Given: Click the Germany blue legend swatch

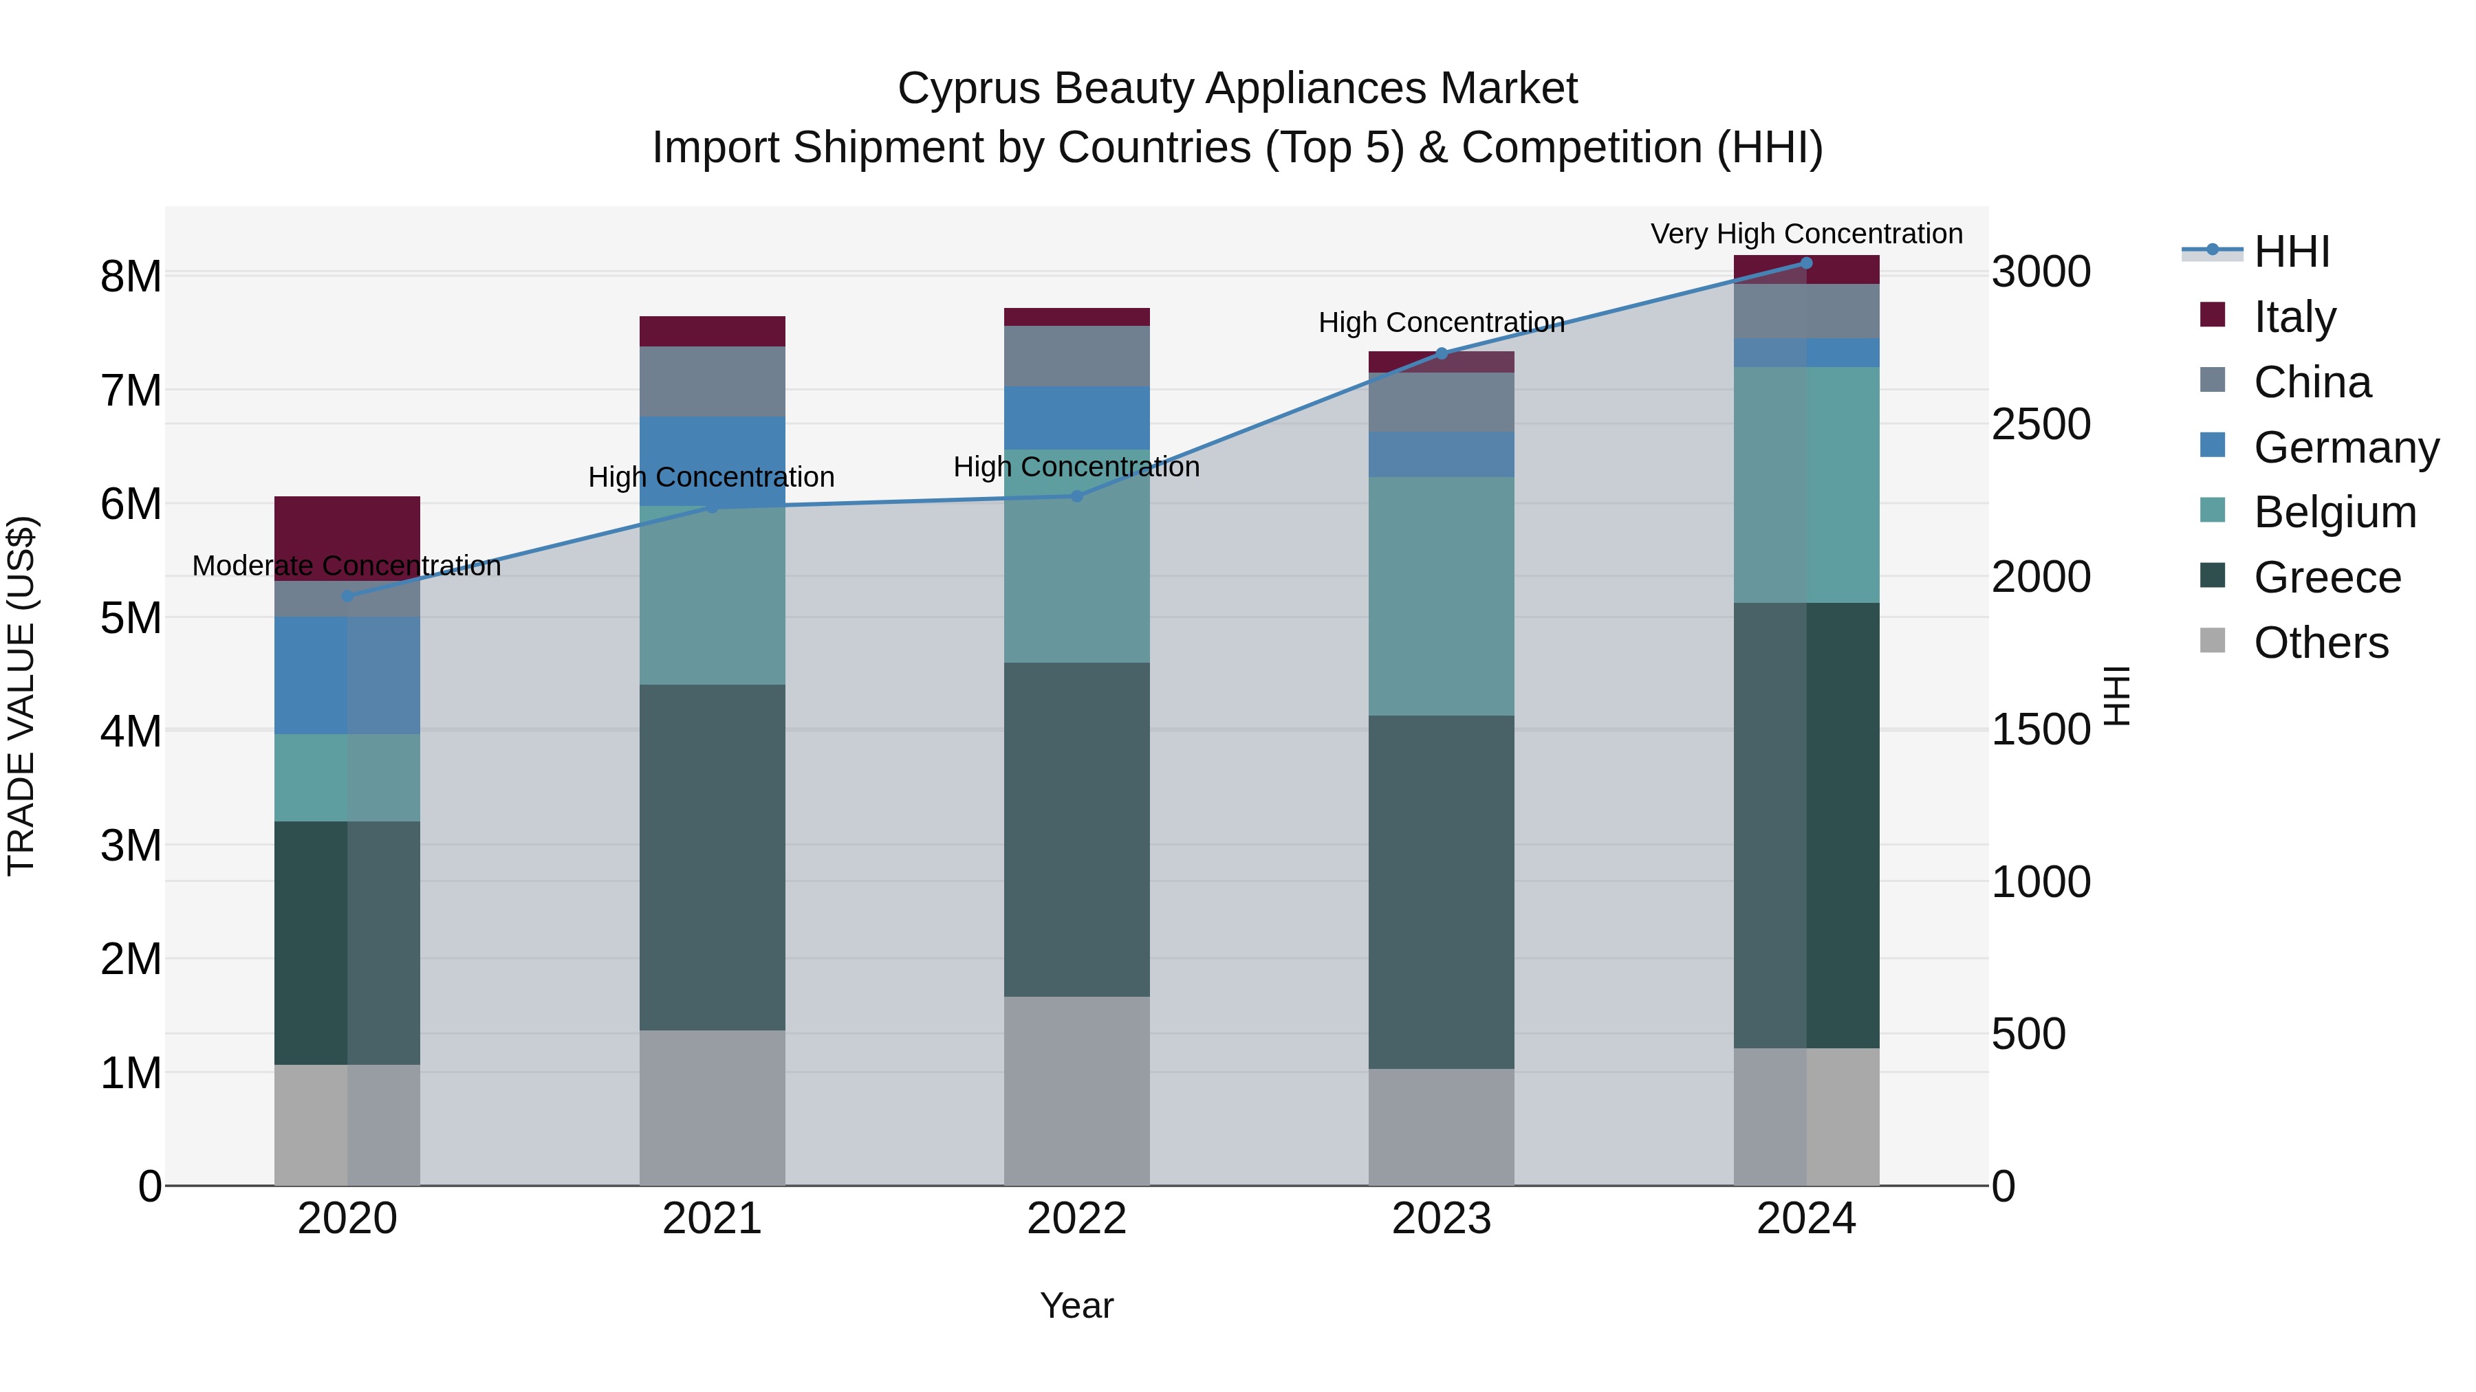Looking at the screenshot, I should 2212,445.
